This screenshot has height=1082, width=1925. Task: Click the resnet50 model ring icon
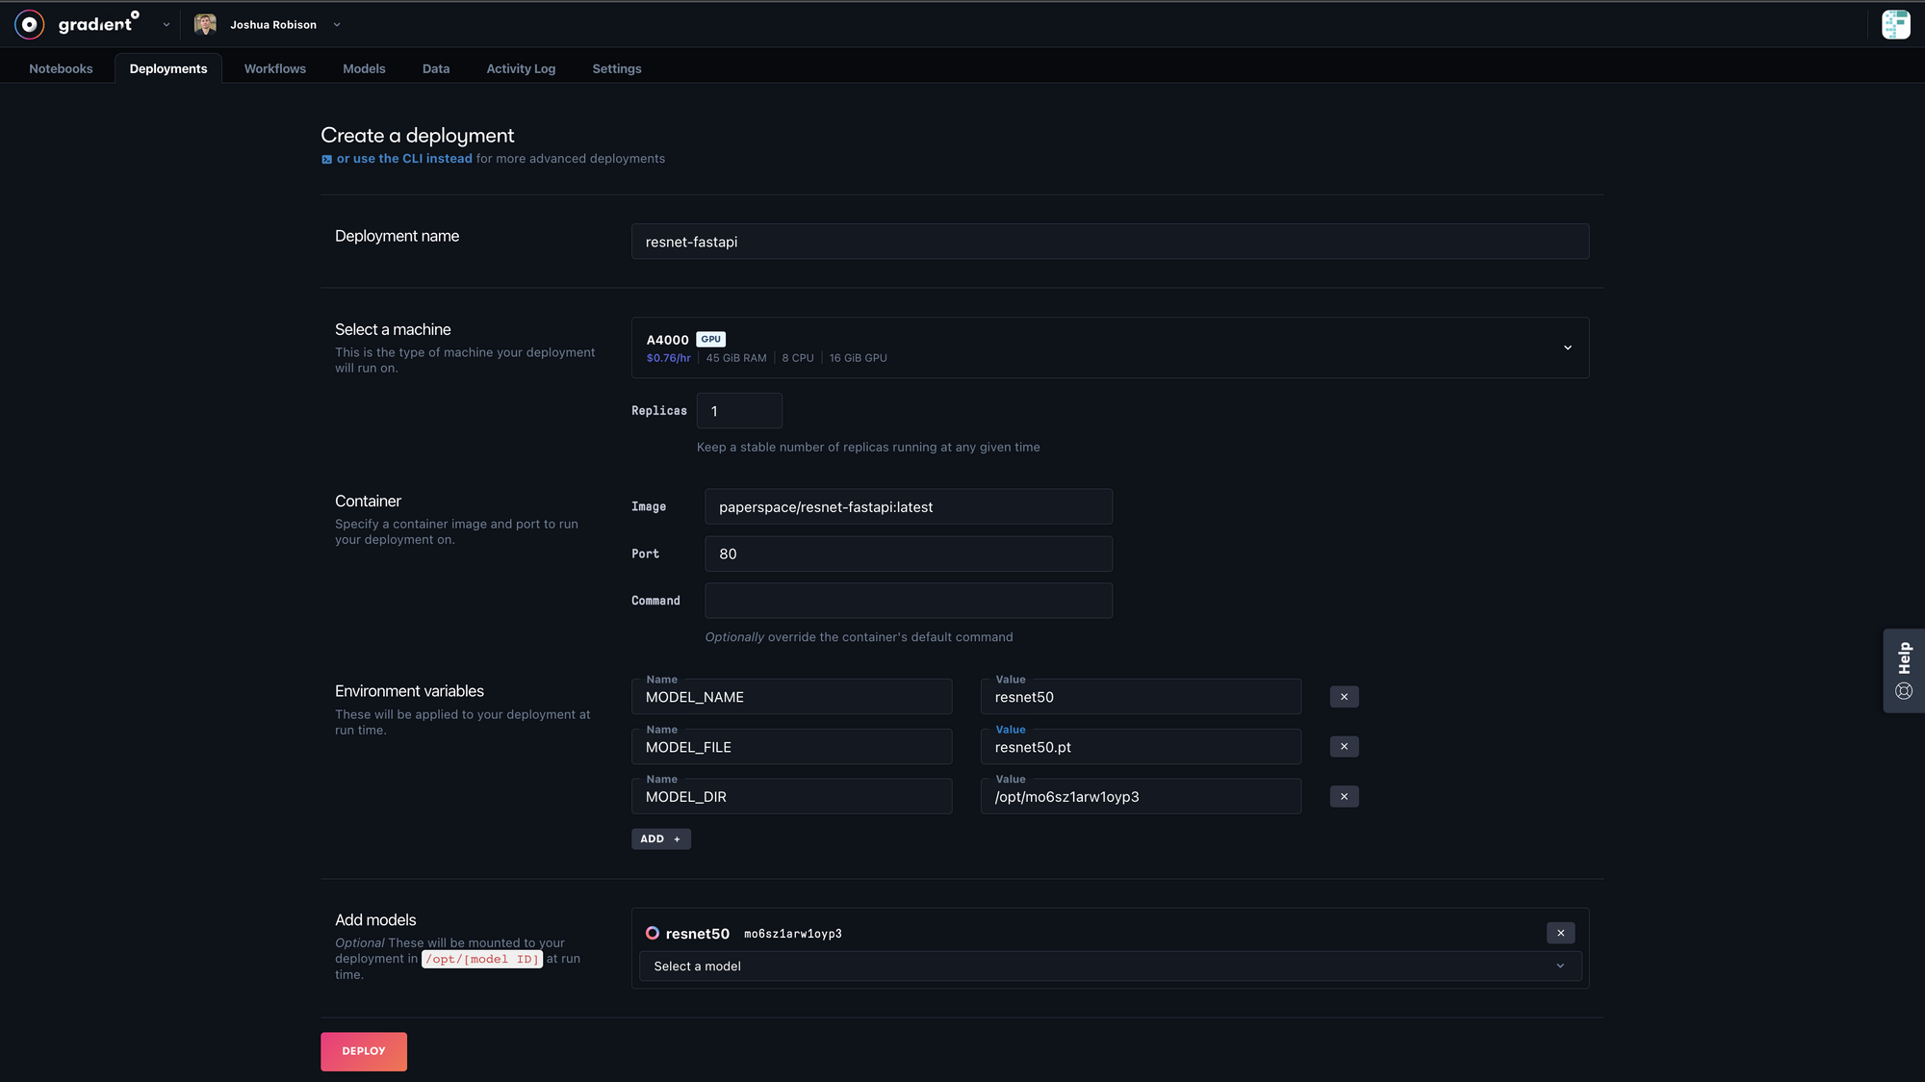tap(653, 933)
